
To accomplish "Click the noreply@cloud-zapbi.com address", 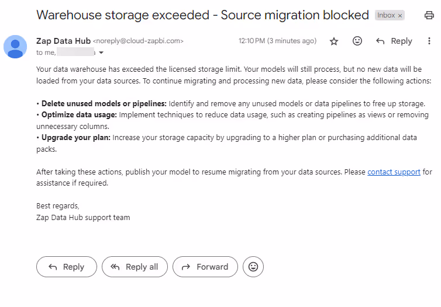I will [138, 41].
